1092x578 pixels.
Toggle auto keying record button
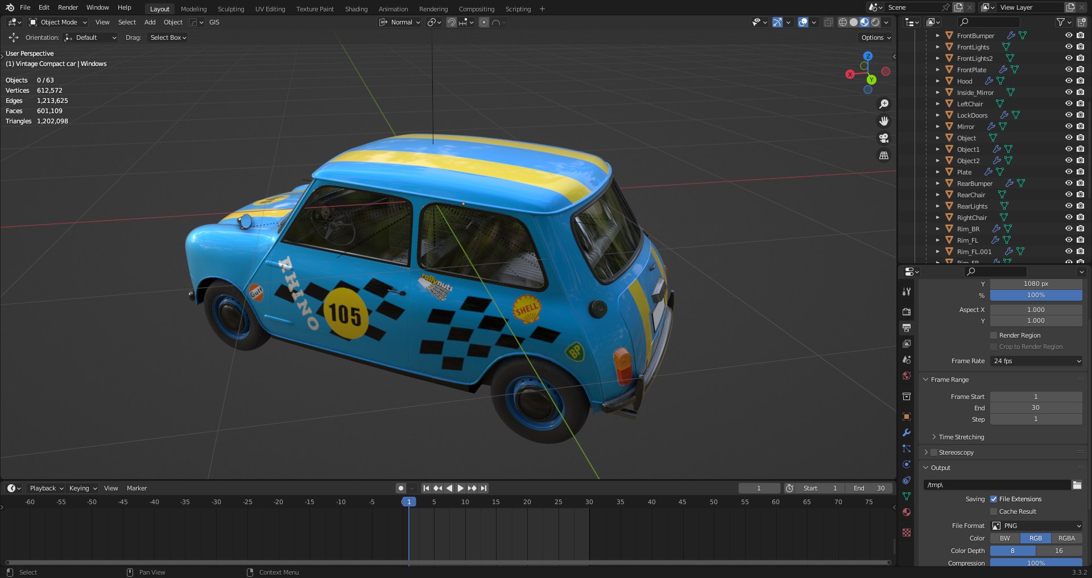(x=401, y=488)
